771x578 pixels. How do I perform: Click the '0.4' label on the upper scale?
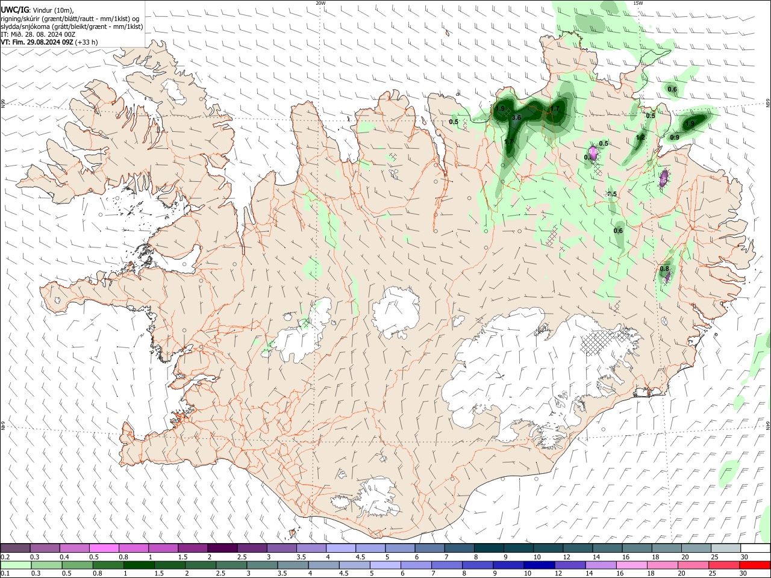tap(64, 557)
